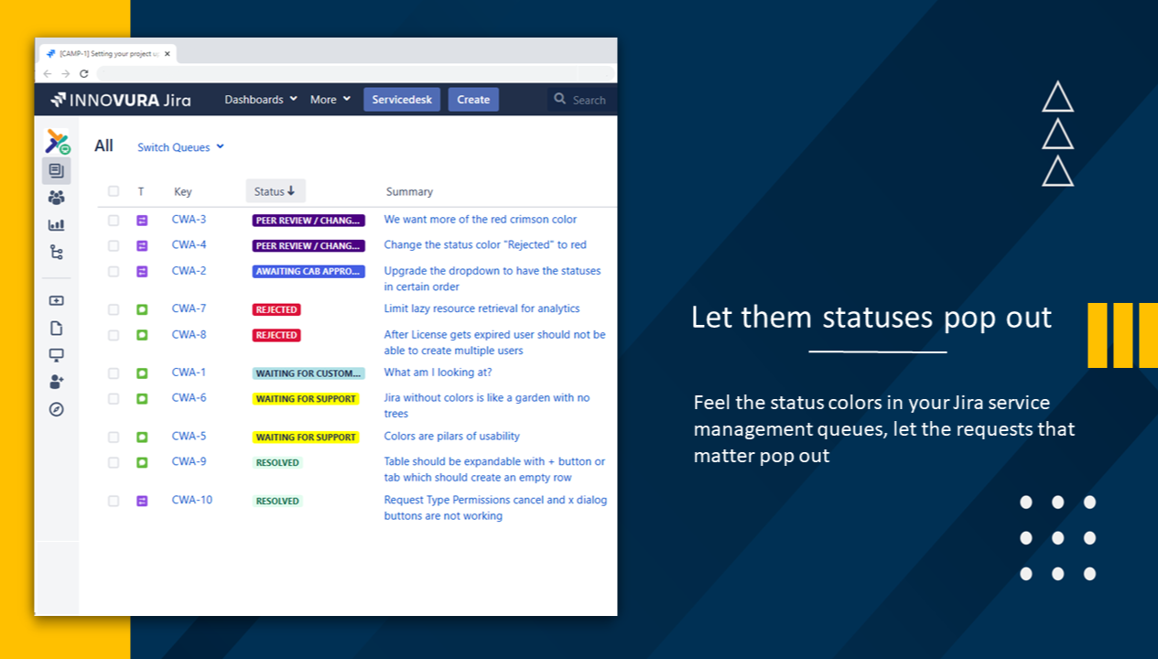
Task: Open issue key CWA-3 link
Action: 189,220
